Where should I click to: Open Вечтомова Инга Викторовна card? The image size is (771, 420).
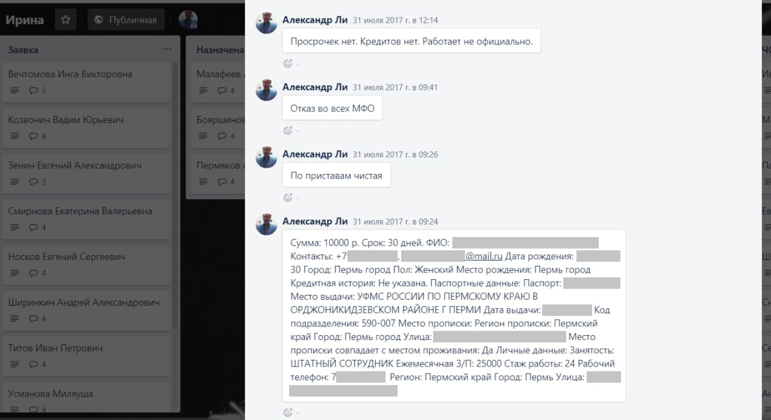87,81
